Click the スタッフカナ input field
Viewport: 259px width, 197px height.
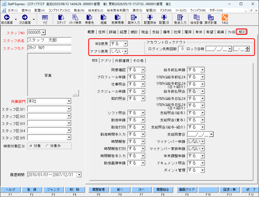pyautogui.click(x=49, y=48)
